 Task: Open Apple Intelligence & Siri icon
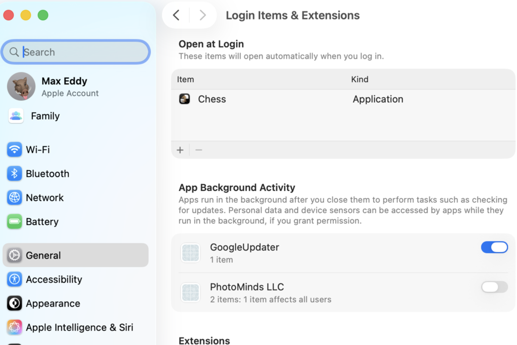[x=15, y=327]
